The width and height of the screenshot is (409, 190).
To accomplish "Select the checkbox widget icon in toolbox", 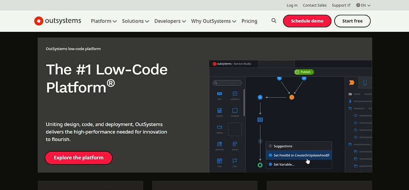I will 235,94.
